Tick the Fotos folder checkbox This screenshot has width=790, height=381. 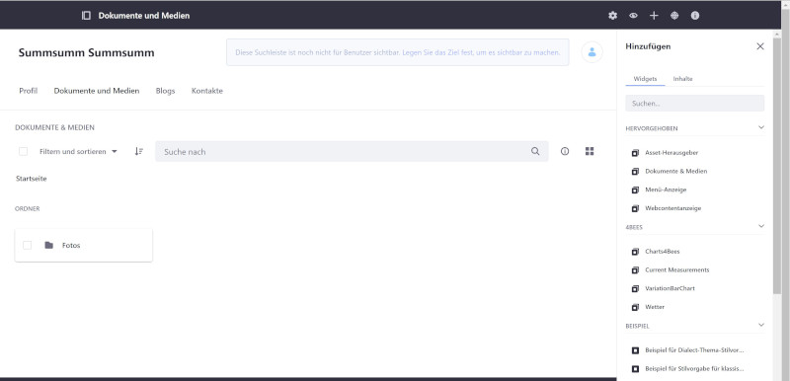tap(28, 245)
